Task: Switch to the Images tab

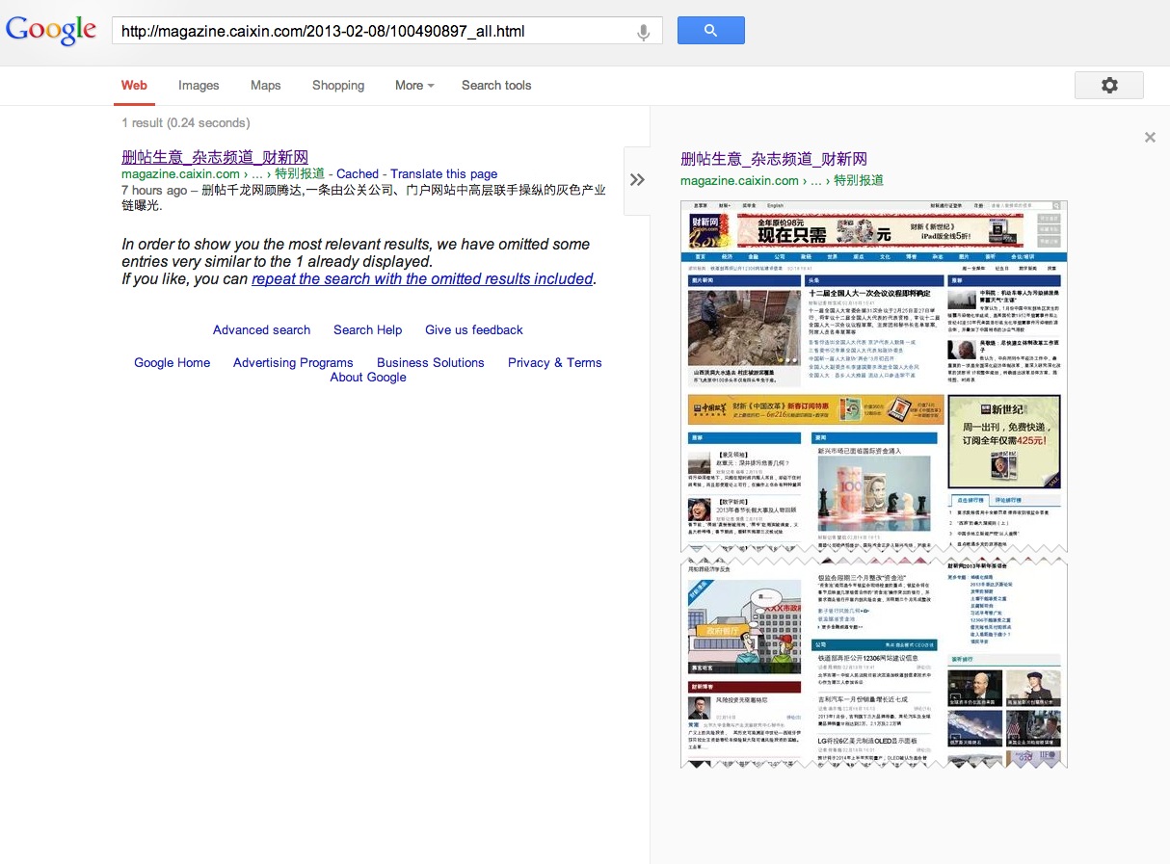Action: click(x=199, y=85)
